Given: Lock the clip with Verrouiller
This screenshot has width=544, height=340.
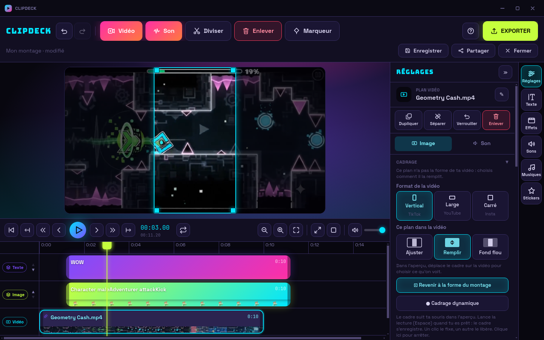Looking at the screenshot, I should [467, 120].
